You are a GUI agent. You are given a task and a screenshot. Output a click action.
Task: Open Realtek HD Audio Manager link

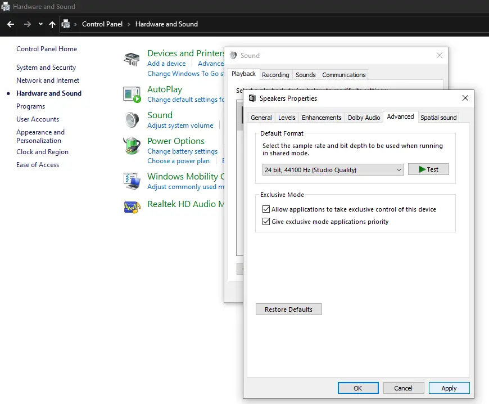coord(185,204)
